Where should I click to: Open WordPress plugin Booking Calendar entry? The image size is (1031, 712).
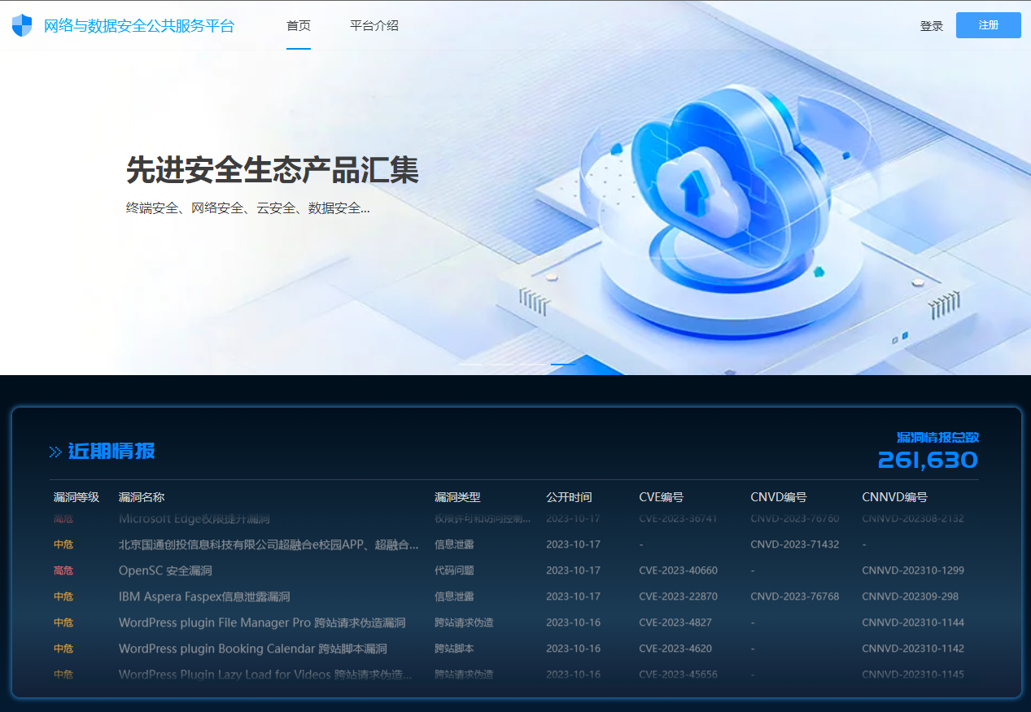252,649
